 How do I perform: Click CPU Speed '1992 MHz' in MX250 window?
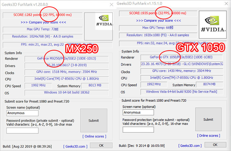pyautogui.click(x=38, y=86)
